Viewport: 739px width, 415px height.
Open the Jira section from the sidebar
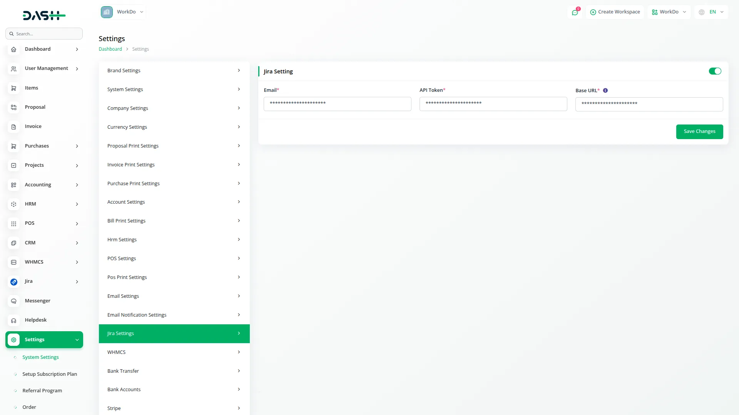click(x=14, y=281)
